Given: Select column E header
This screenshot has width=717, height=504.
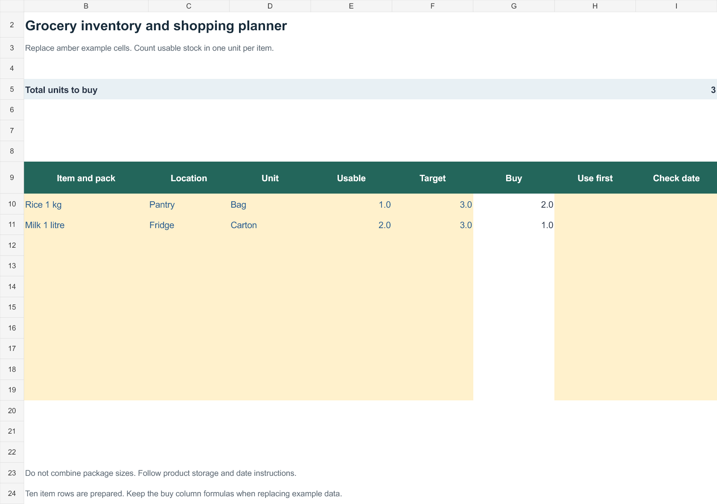Looking at the screenshot, I should point(351,6).
